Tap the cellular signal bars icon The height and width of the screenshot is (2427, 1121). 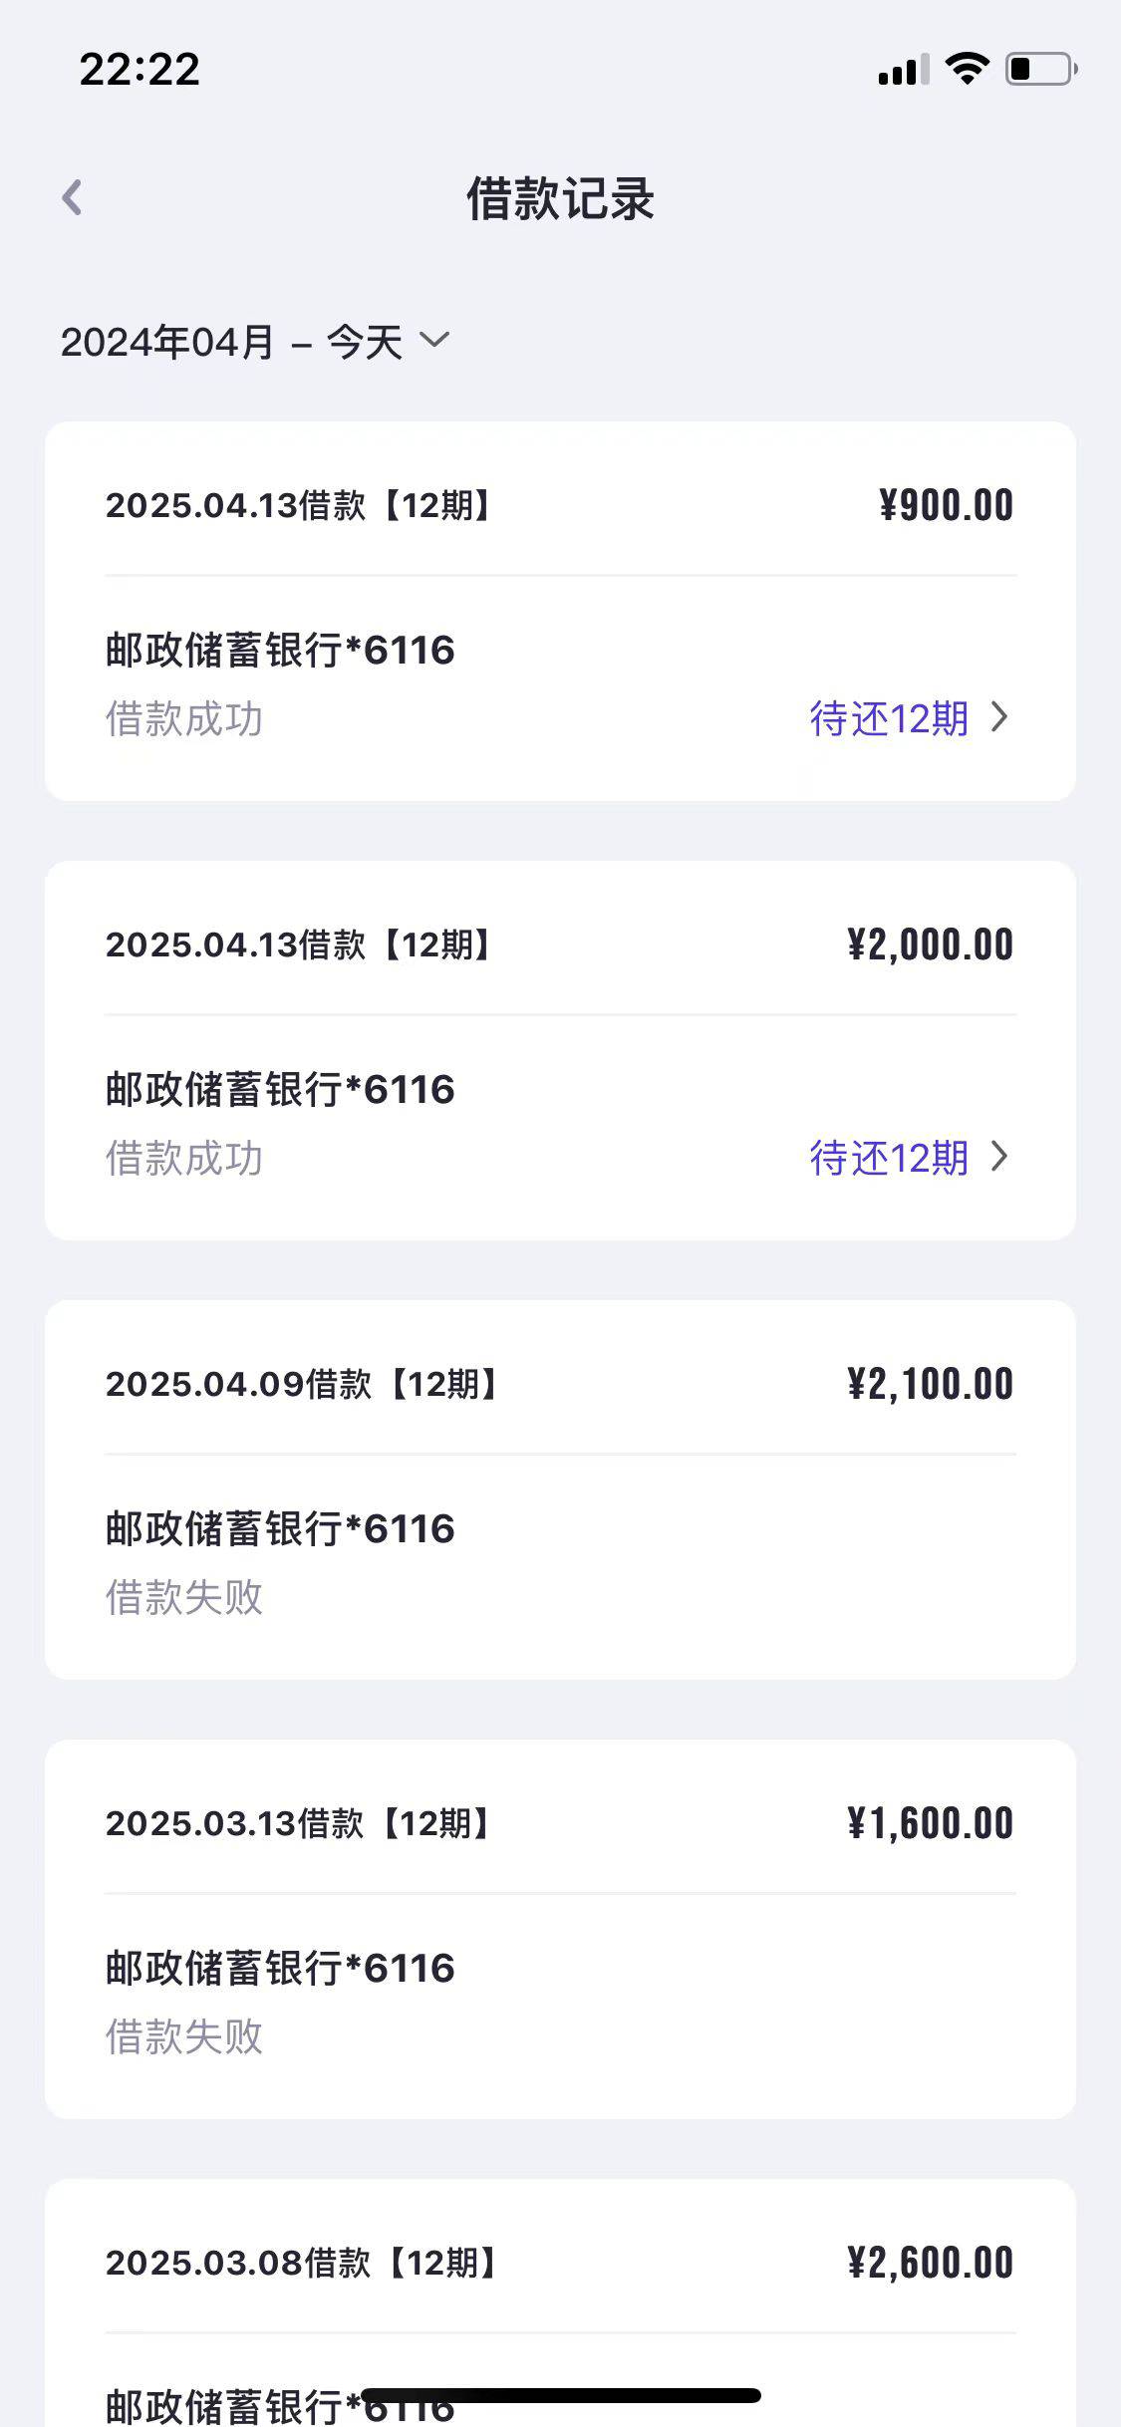[x=903, y=69]
